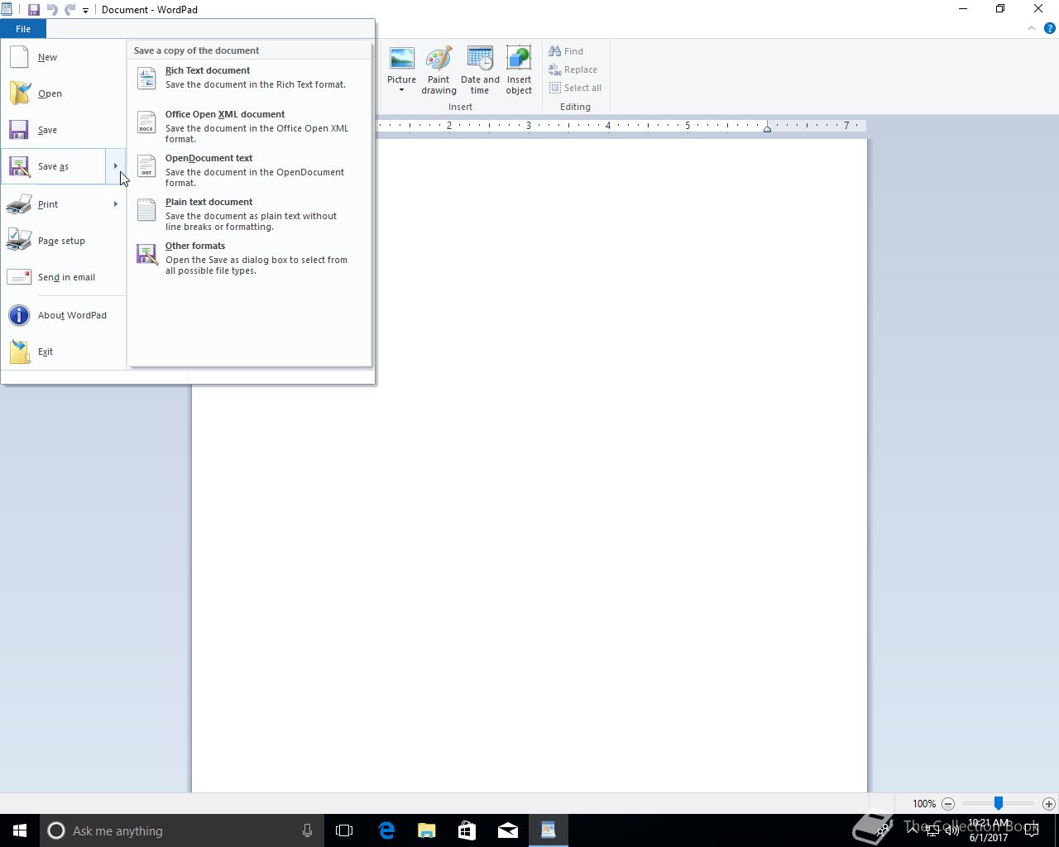Open the Picture dropdown arrow

(x=401, y=90)
